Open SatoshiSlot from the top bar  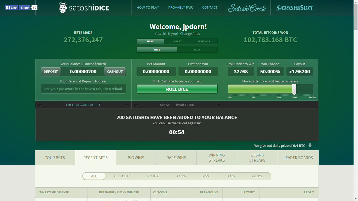294,8
